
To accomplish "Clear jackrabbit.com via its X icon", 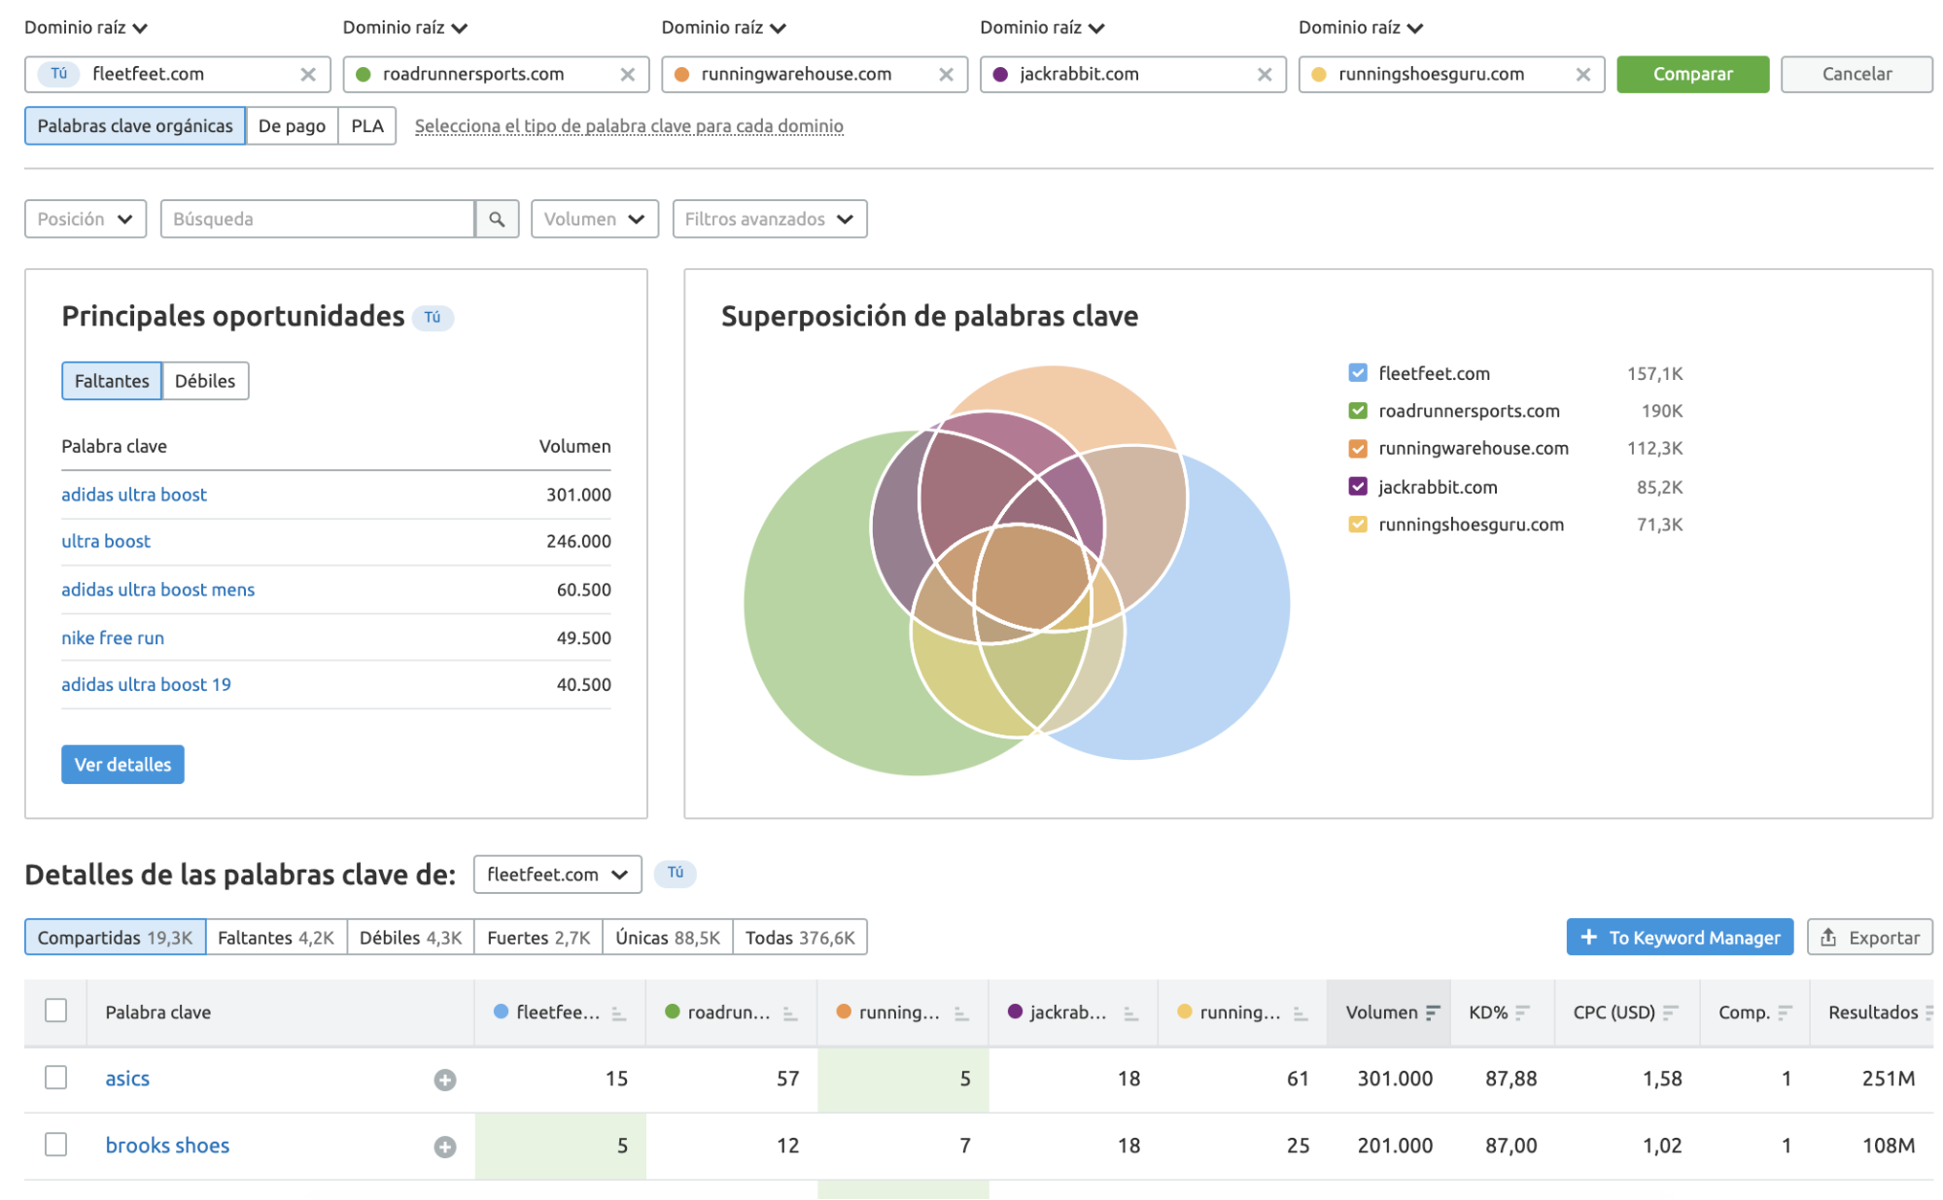I will pyautogui.click(x=1265, y=75).
